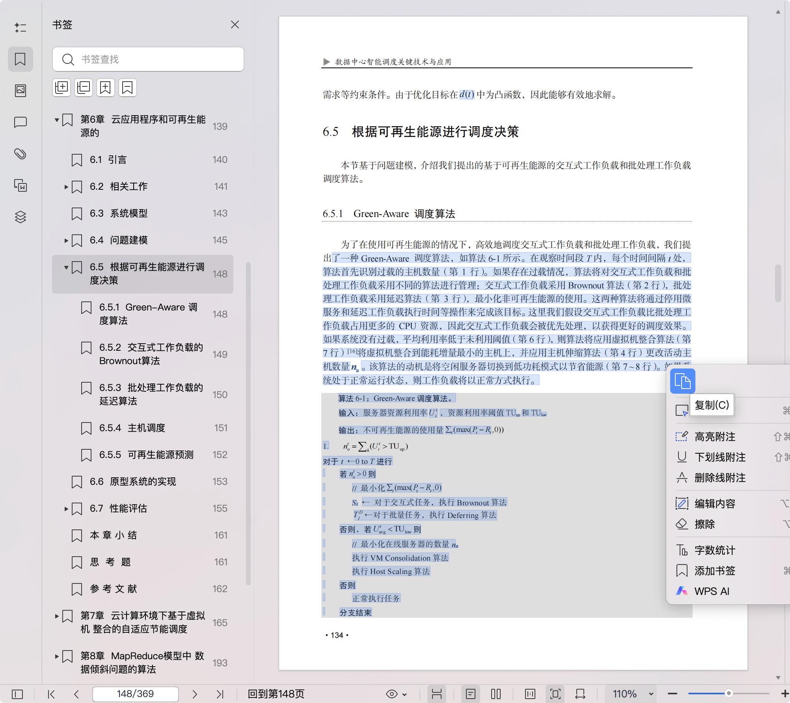Viewport: 790px width, 703px height.
Task: Expand the 6.7 性能评估 bookmark entry
Action: (x=67, y=509)
